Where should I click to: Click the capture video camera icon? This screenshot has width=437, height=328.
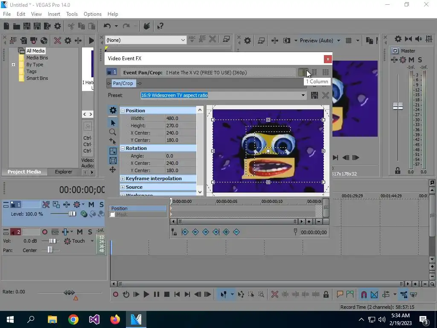pyautogui.click(x=34, y=41)
